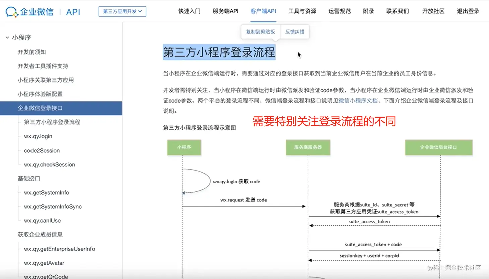Click the 'sessionkey + userid + corpid' label
This screenshot has width=489, height=279.
tap(369, 256)
